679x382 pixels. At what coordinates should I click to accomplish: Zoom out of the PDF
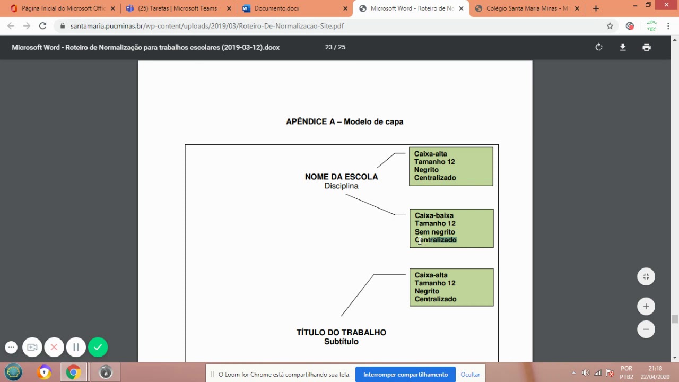646,329
